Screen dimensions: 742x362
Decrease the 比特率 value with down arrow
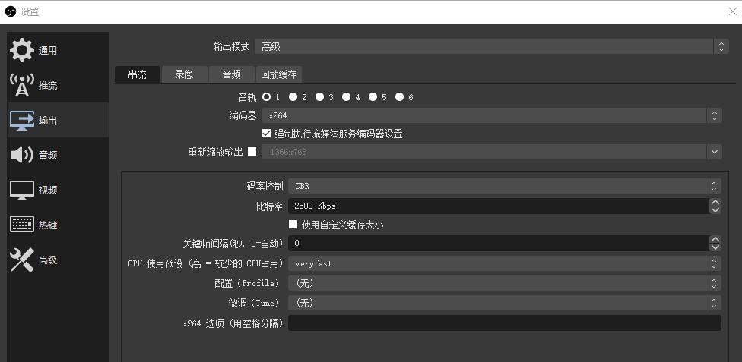(715, 209)
